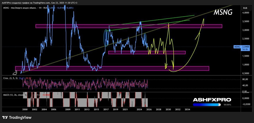This screenshot has width=254, height=123.
Task: Click the 2002 label on time axis
Action: 34,109
